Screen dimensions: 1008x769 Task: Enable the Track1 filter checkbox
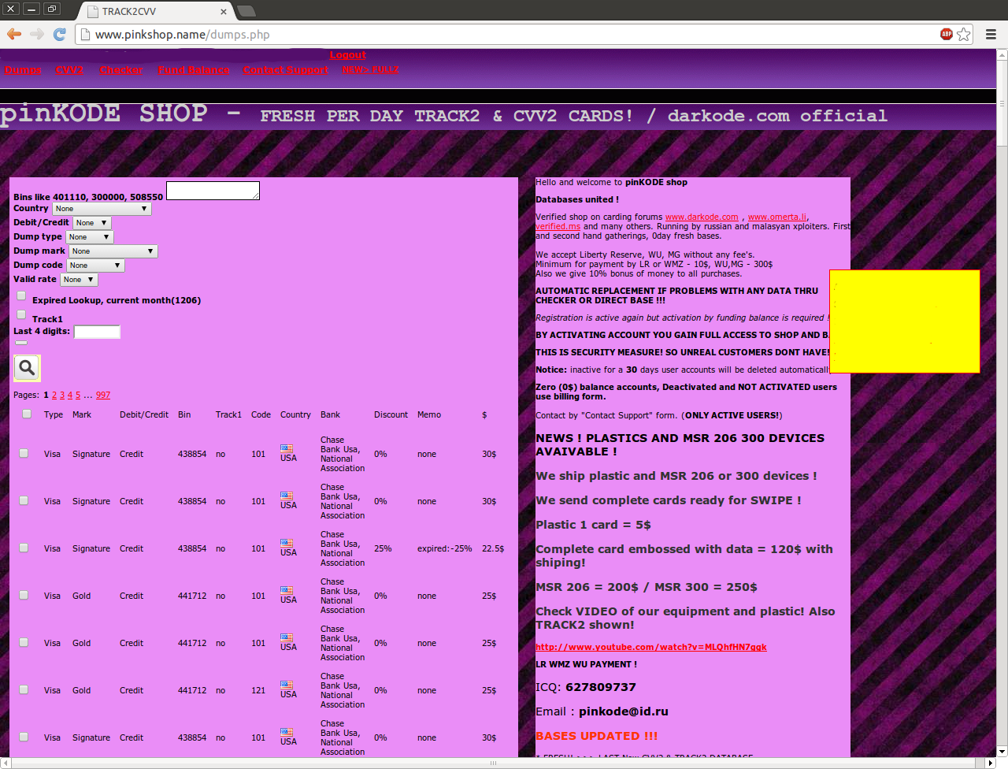22,314
